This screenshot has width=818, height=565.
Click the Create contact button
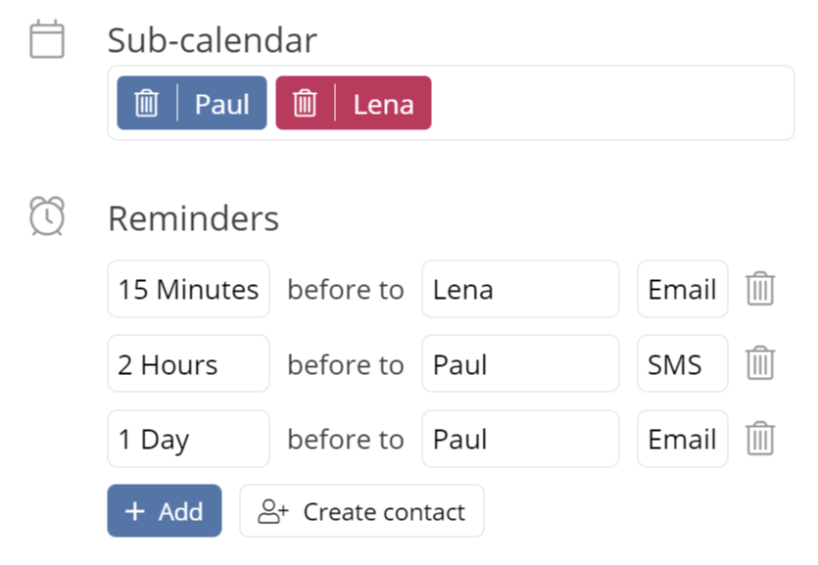361,511
